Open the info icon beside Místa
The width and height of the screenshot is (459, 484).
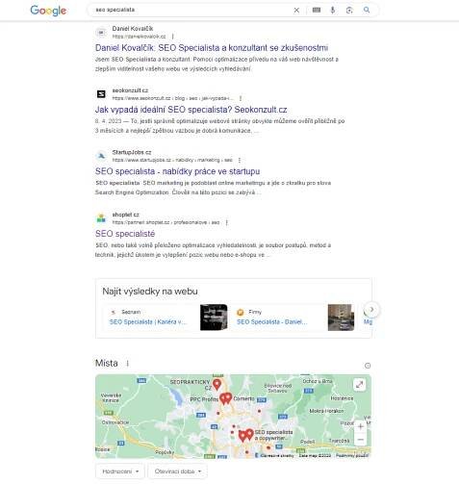(368, 366)
